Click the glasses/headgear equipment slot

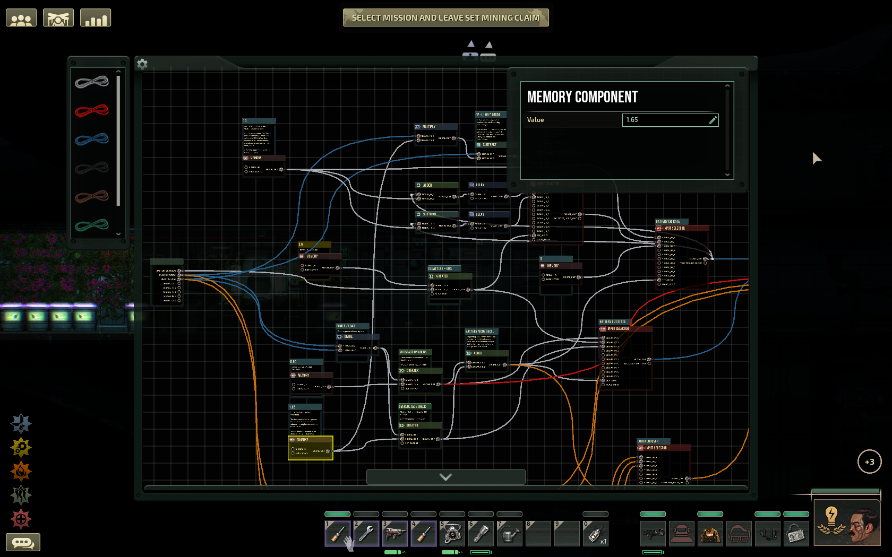click(x=739, y=533)
